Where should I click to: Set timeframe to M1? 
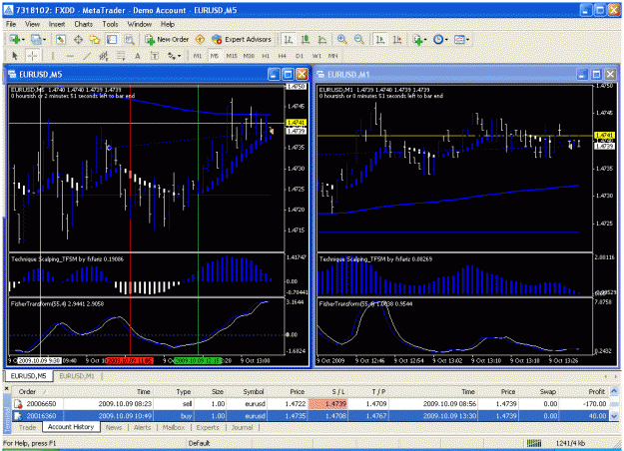198,56
